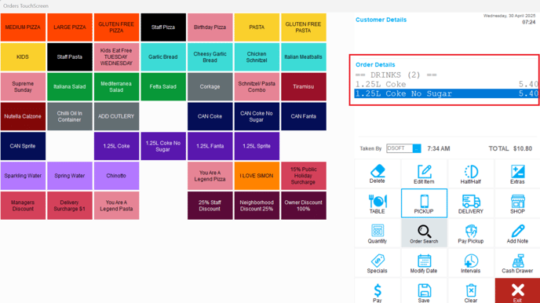
Task: Add CAN Sprite to the order
Action: click(23, 146)
